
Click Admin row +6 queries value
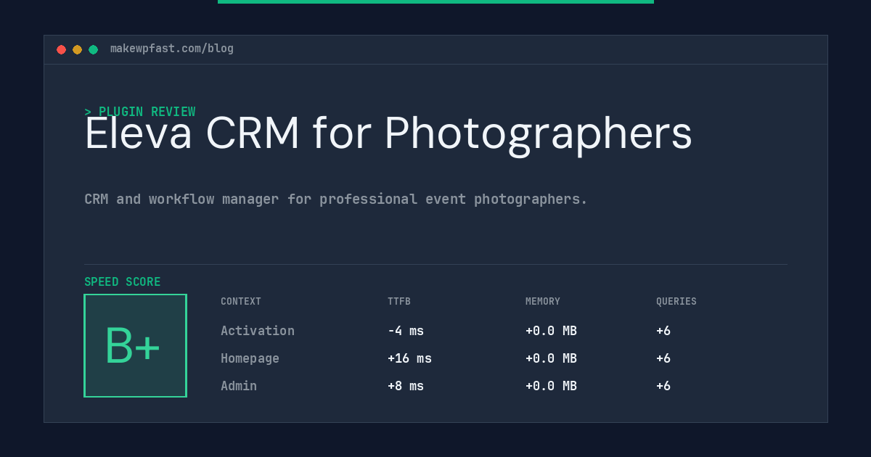tap(663, 386)
